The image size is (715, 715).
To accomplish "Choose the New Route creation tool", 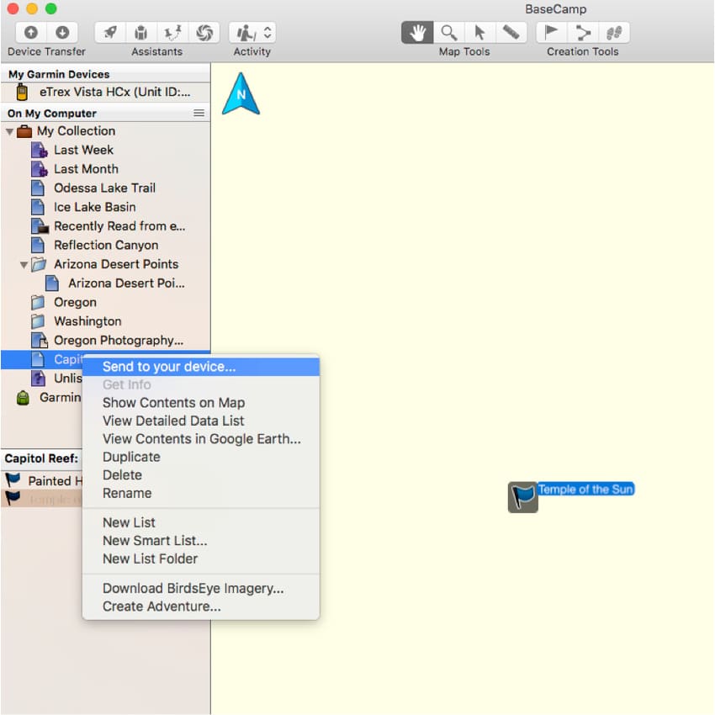I will (583, 33).
